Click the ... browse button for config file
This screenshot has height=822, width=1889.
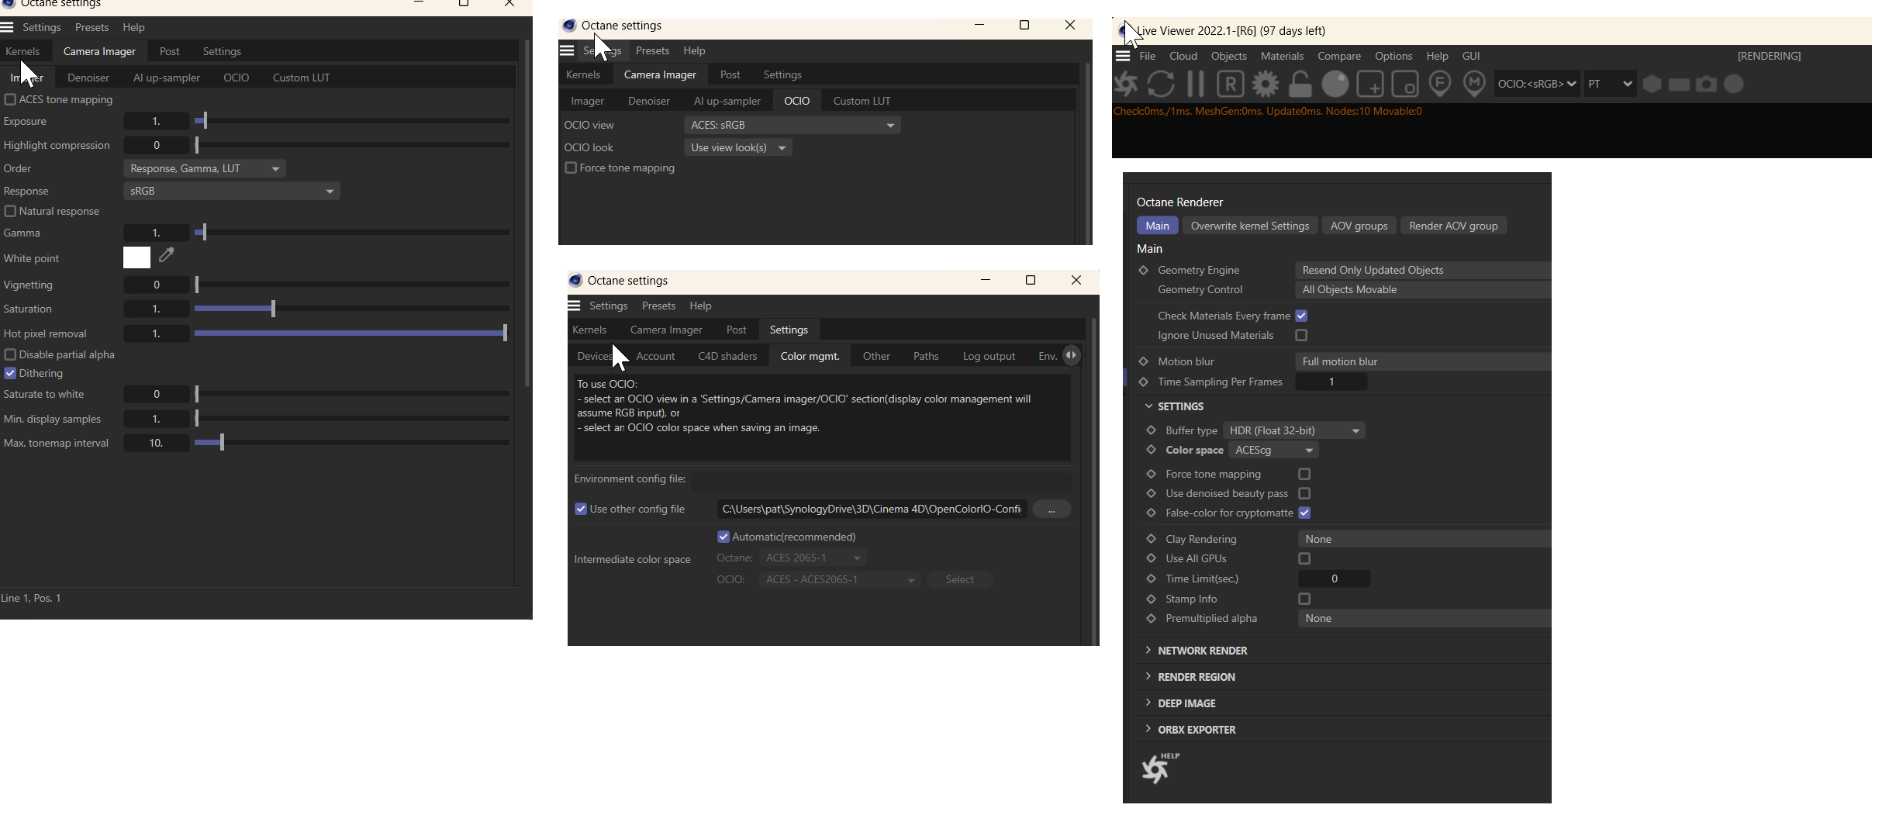click(1052, 509)
